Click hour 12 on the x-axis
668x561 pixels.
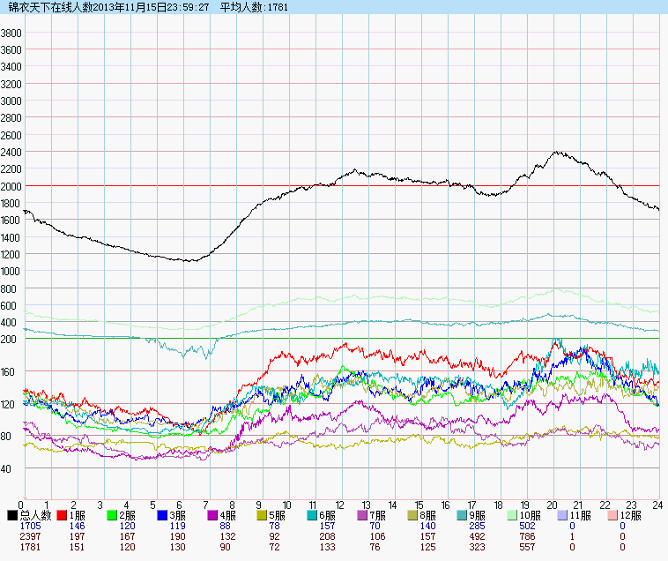(x=339, y=505)
